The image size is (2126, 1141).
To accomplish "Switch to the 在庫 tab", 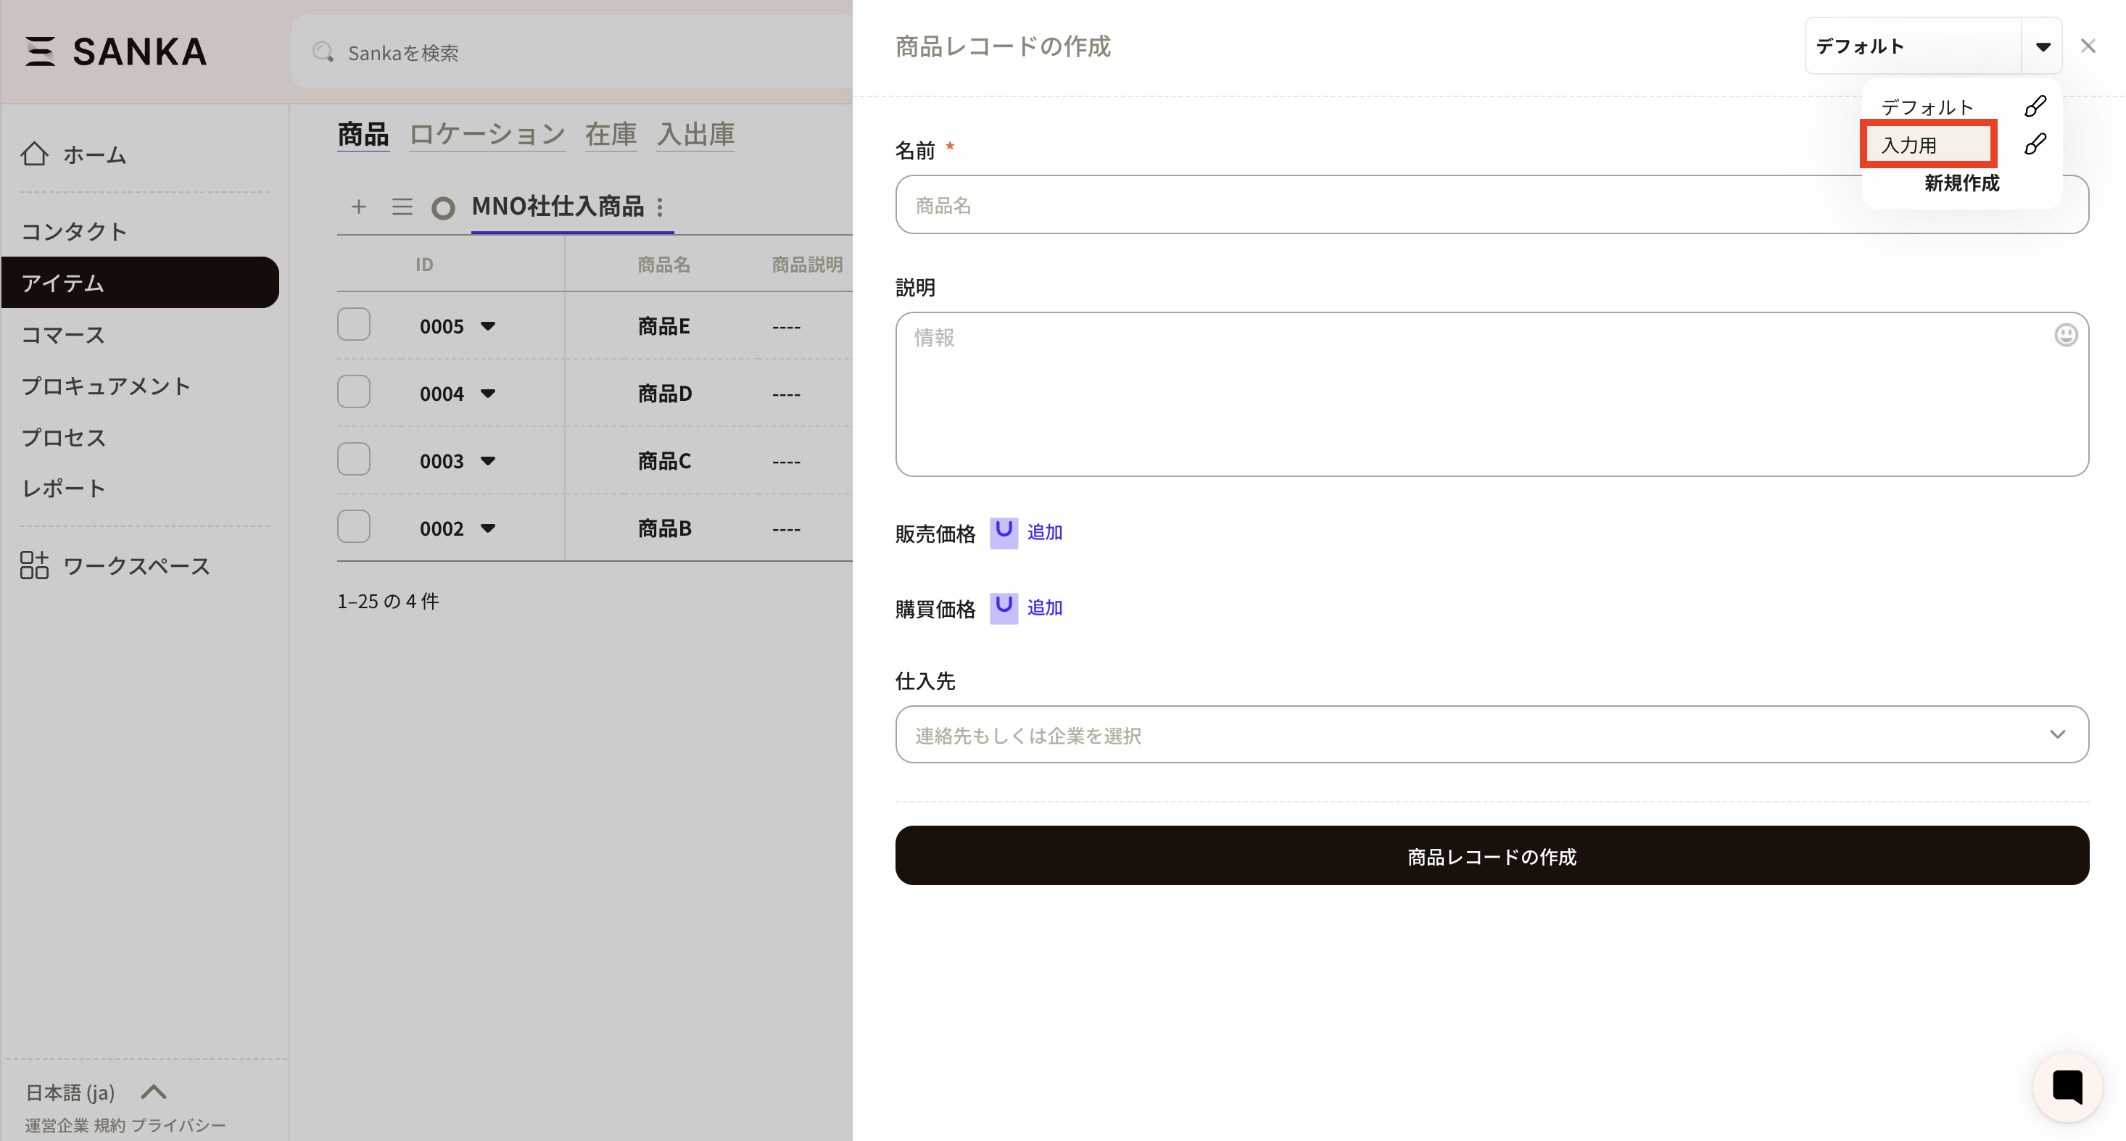I will [x=611, y=133].
